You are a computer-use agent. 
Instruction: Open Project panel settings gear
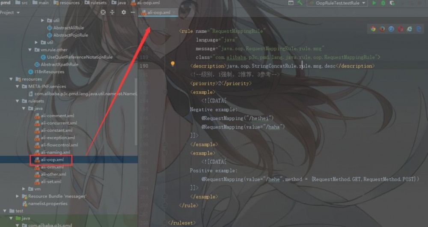[x=124, y=12]
